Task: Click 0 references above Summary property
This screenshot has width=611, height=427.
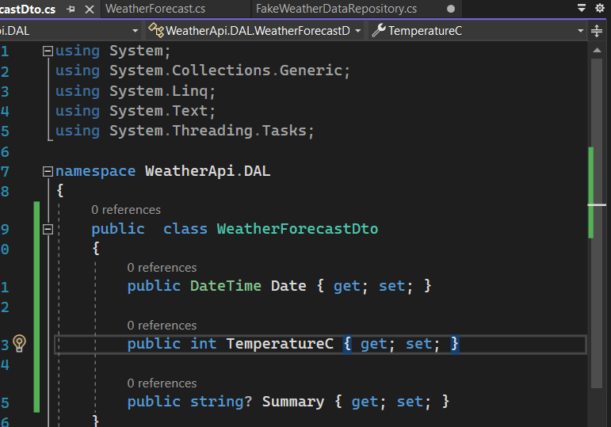Action: coord(162,383)
